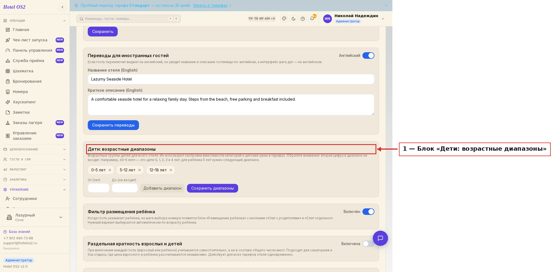Open the Лазурный hotel selector dropdown
Image resolution: width=557 pixels, height=272 pixels.
pos(35,217)
